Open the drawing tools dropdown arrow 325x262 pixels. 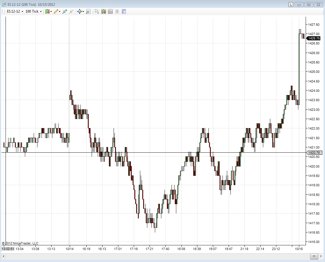coord(60,12)
